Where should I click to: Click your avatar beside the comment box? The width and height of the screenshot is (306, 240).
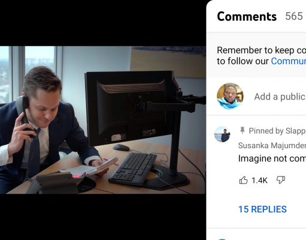[x=230, y=96]
